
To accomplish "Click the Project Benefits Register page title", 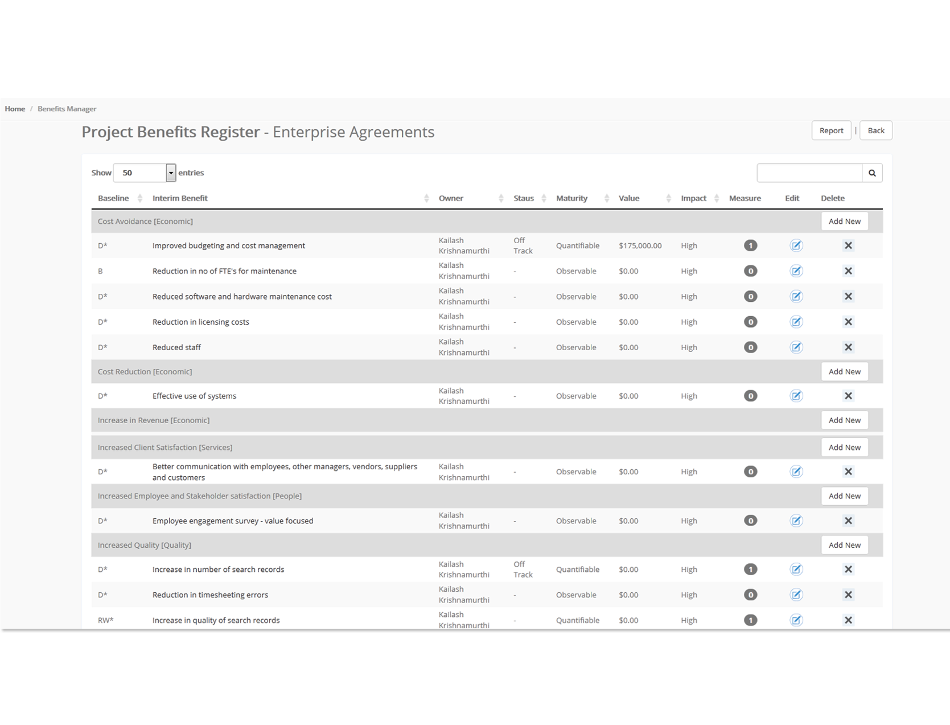I will 258,132.
